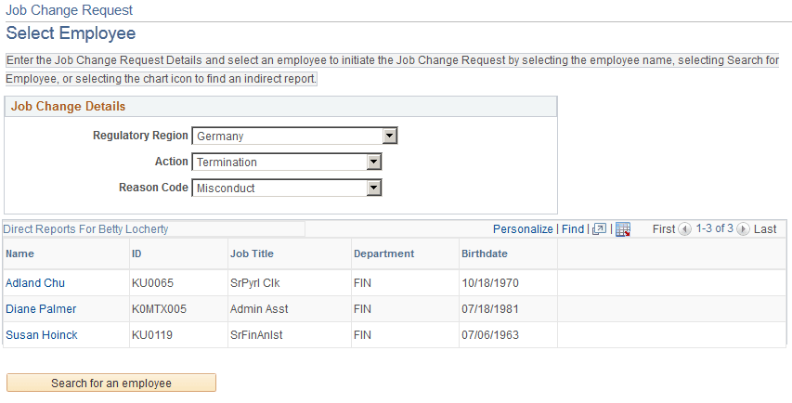Click ID cell K0MTX005
792x403 pixels.
pos(159,309)
